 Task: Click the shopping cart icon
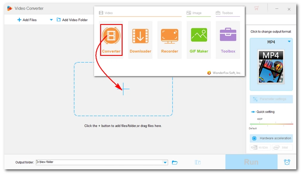click(x=256, y=8)
